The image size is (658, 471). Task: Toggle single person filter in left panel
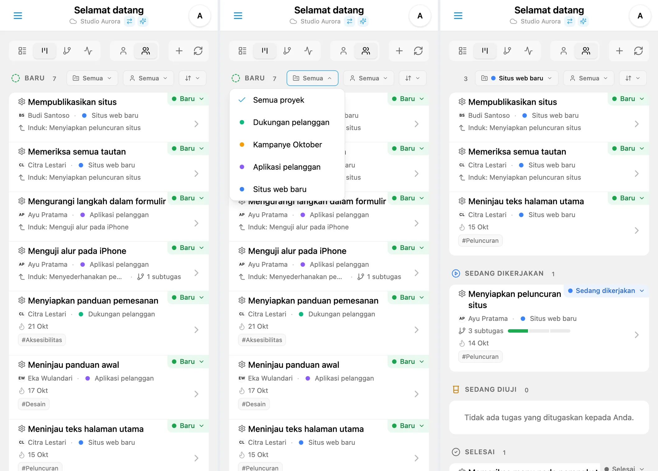click(x=123, y=51)
